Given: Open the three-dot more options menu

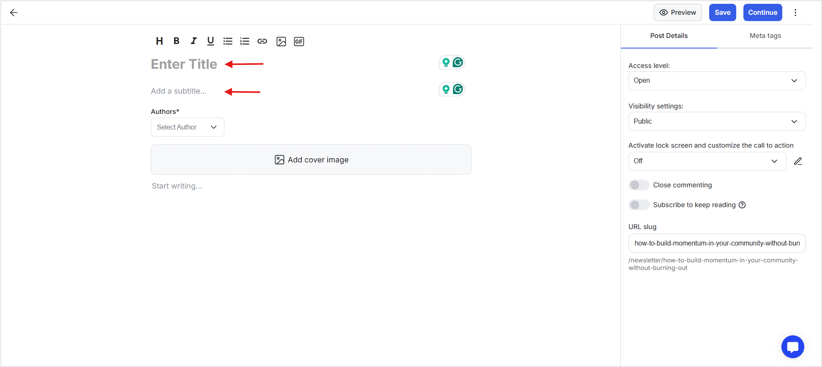Looking at the screenshot, I should 795,13.
